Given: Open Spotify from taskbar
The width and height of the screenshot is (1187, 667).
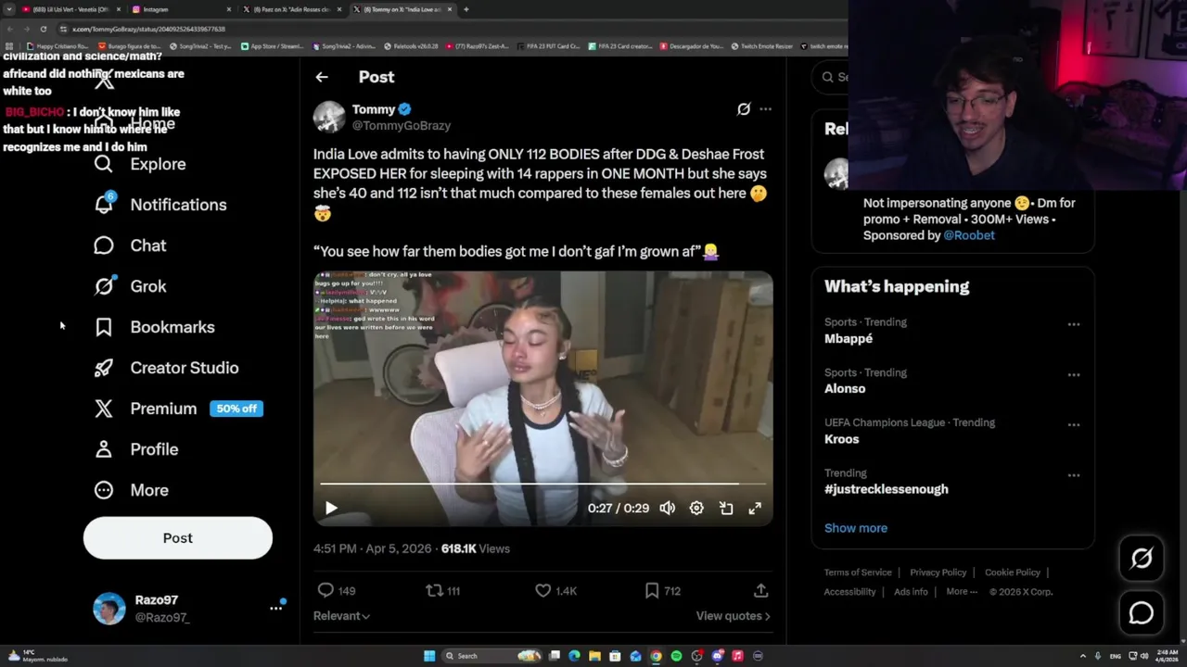Looking at the screenshot, I should 676,656.
